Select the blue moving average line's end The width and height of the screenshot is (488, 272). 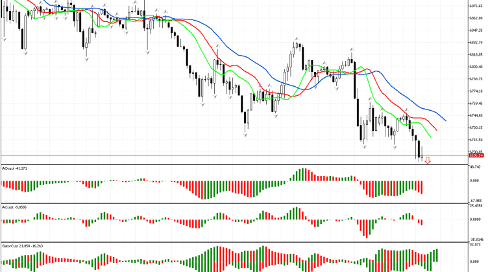point(446,120)
